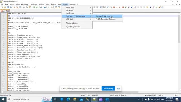Viewport: 181px width, 102px height.
Task: Click the ampersand toolbar icon
Action: [x=150, y=7]
